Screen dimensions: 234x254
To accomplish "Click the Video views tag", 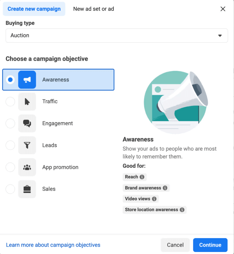I will coord(141,199).
